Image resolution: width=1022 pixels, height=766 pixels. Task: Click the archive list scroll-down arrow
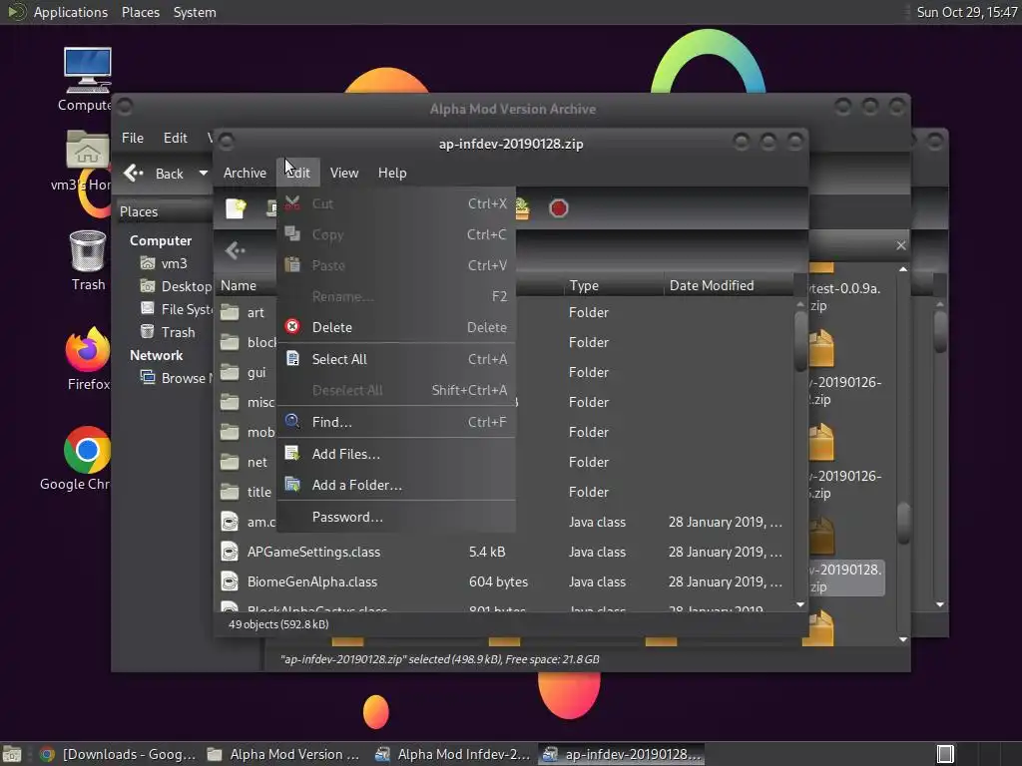click(x=801, y=605)
